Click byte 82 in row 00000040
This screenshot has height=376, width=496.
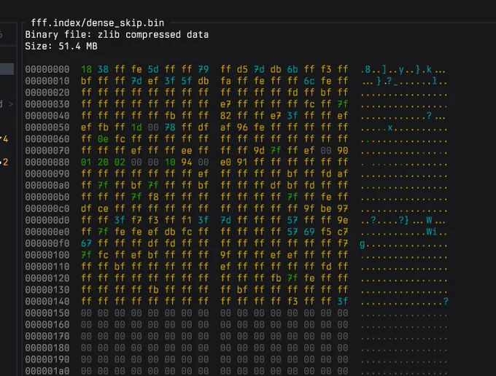point(225,116)
